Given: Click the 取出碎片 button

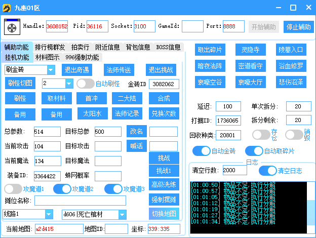Looking at the screenshot, I should (210, 50).
